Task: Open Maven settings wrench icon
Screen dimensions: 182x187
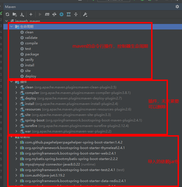Action: (85, 14)
